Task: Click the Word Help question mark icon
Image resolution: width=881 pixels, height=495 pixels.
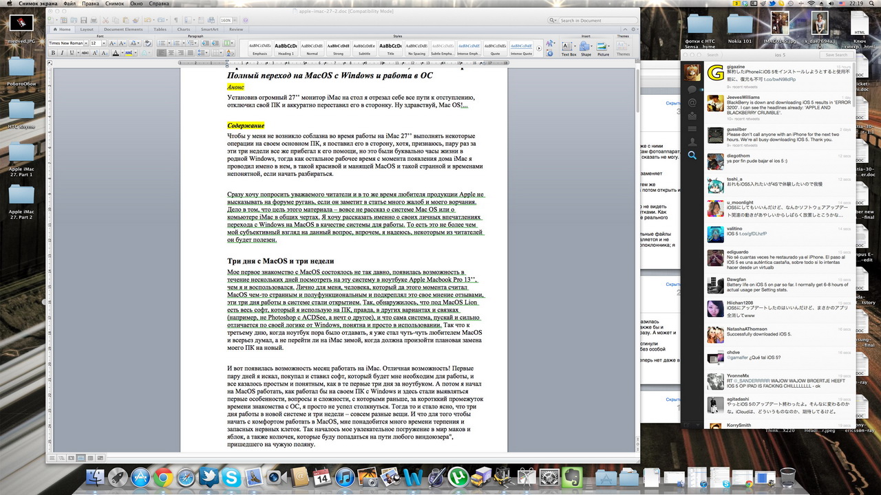Action: (x=245, y=21)
